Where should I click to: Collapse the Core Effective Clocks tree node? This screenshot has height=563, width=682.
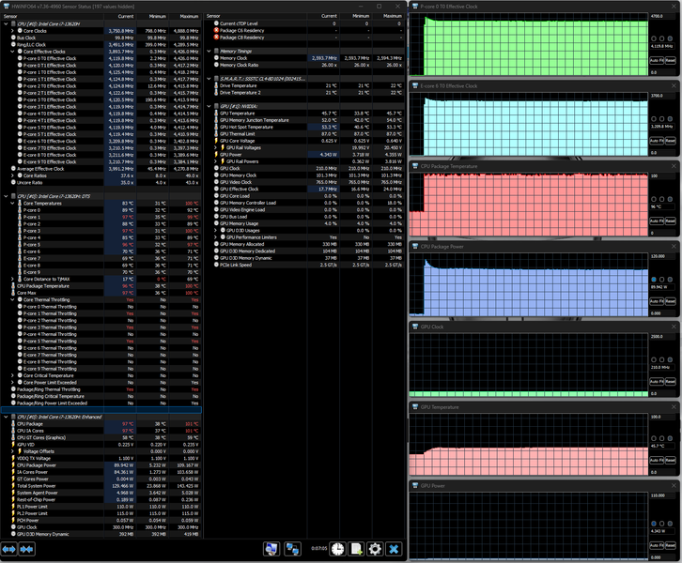tap(12, 52)
